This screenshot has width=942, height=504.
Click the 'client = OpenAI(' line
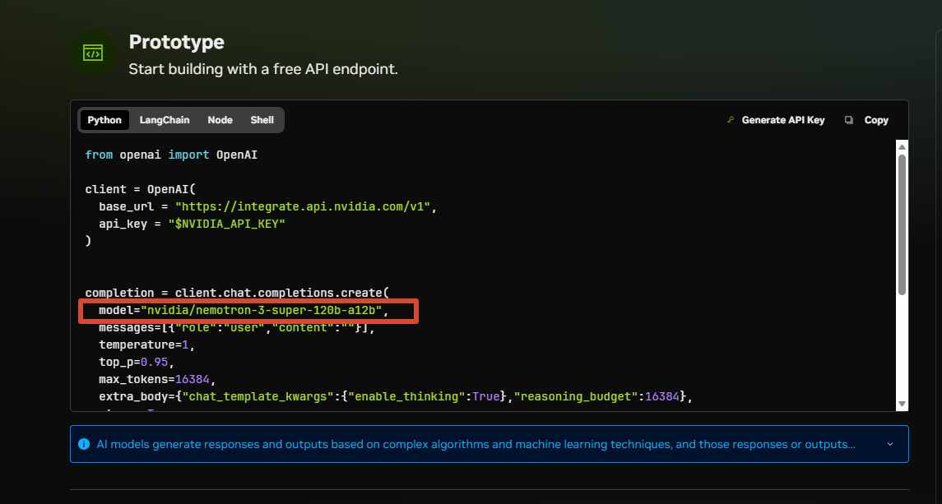(x=141, y=189)
